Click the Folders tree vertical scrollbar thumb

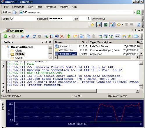[x=50, y=51]
